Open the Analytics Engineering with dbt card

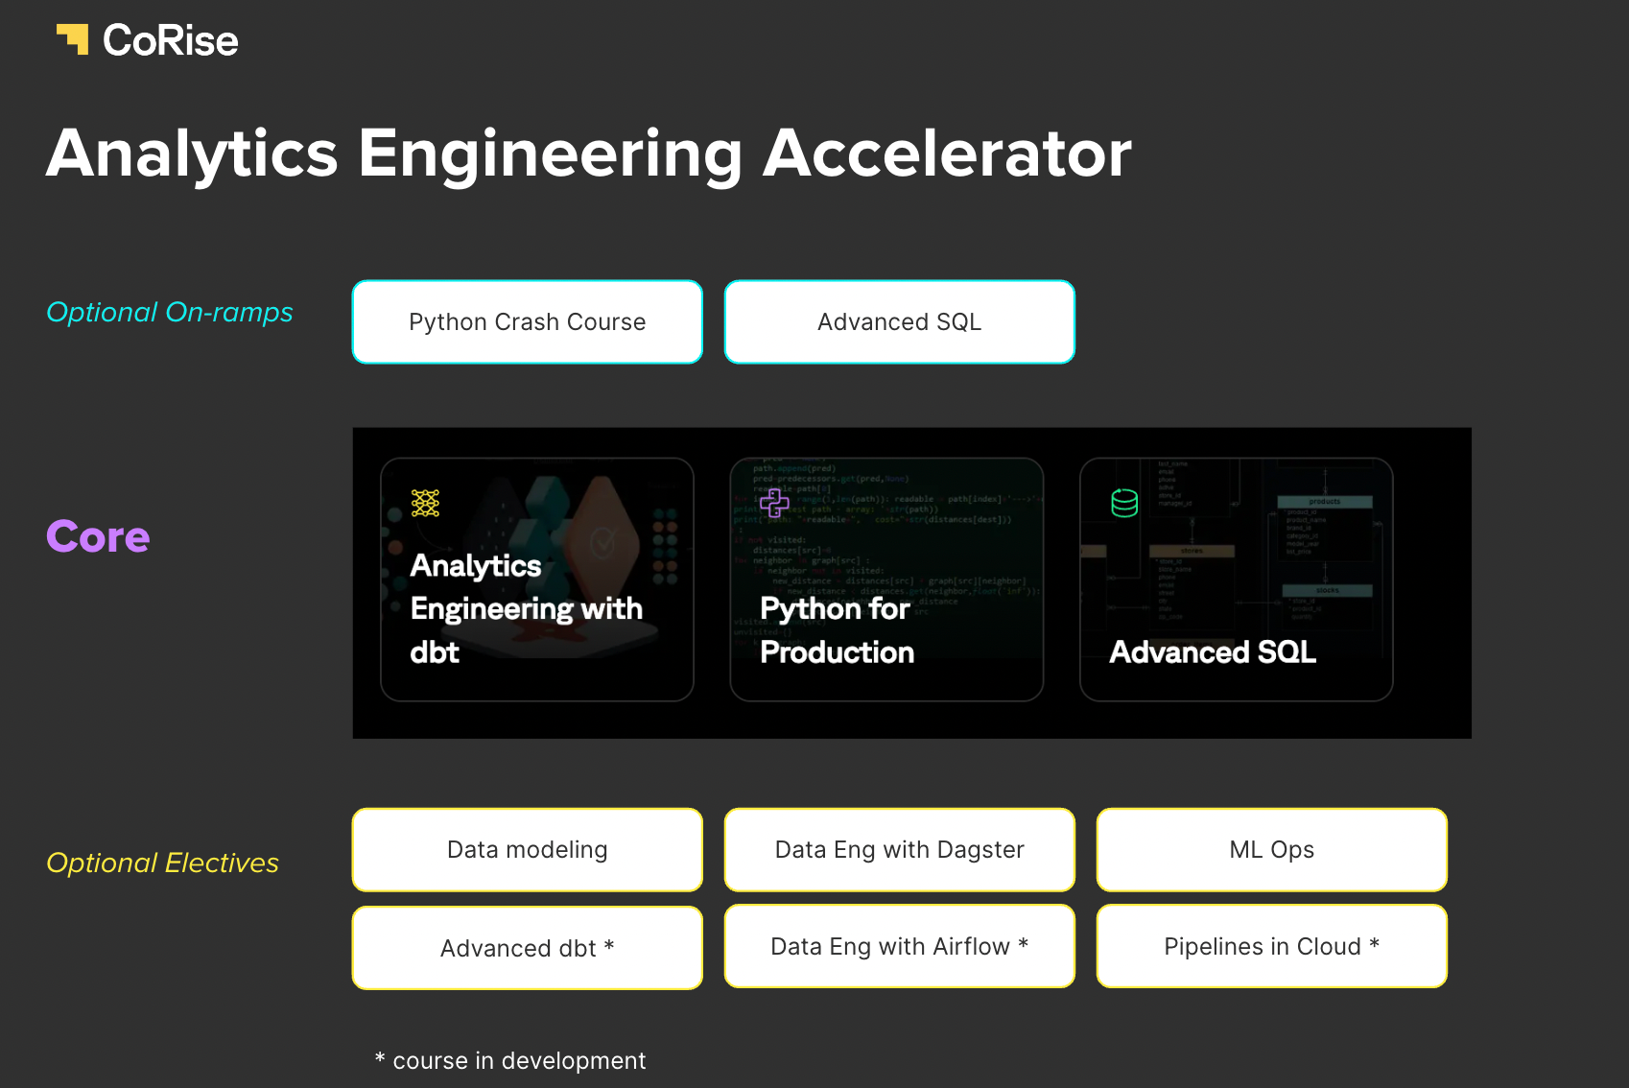537,579
